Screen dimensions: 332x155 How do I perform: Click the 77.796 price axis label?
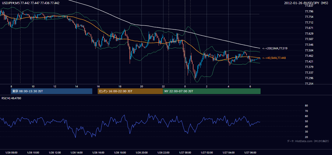click(309, 11)
